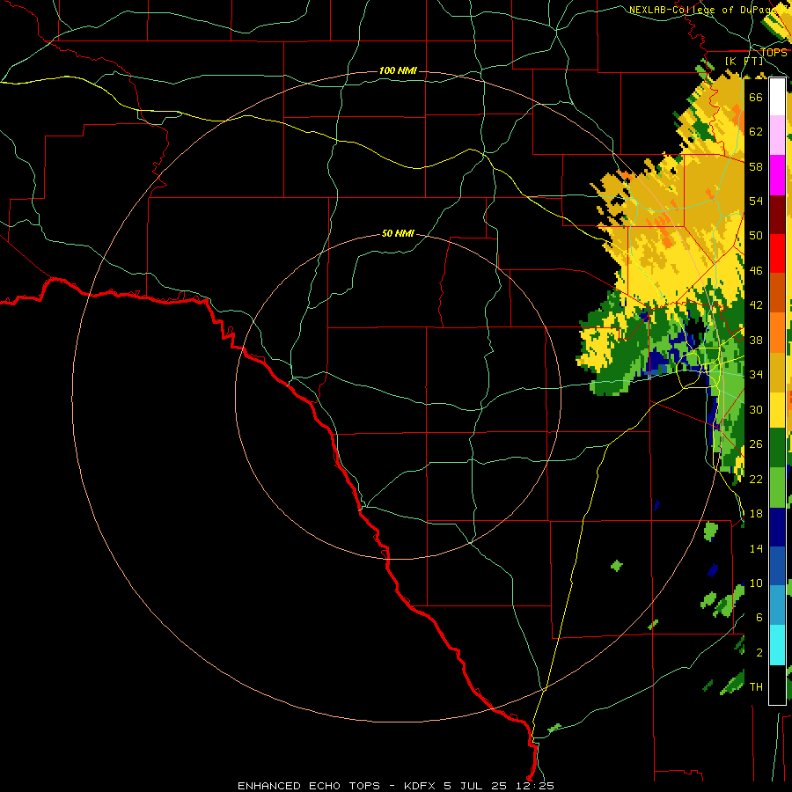Click the light blue 6-10 kft swatch
Screen dimensions: 792x792
(x=777, y=605)
